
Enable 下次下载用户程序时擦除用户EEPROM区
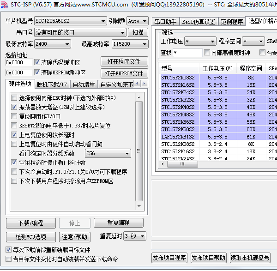[x=14, y=181]
